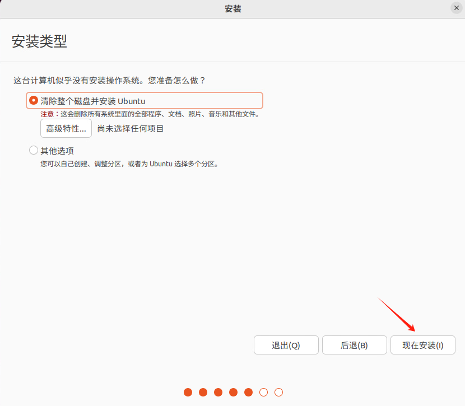Click the 安装类型 page heading
This screenshot has width=465, height=406.
point(39,41)
